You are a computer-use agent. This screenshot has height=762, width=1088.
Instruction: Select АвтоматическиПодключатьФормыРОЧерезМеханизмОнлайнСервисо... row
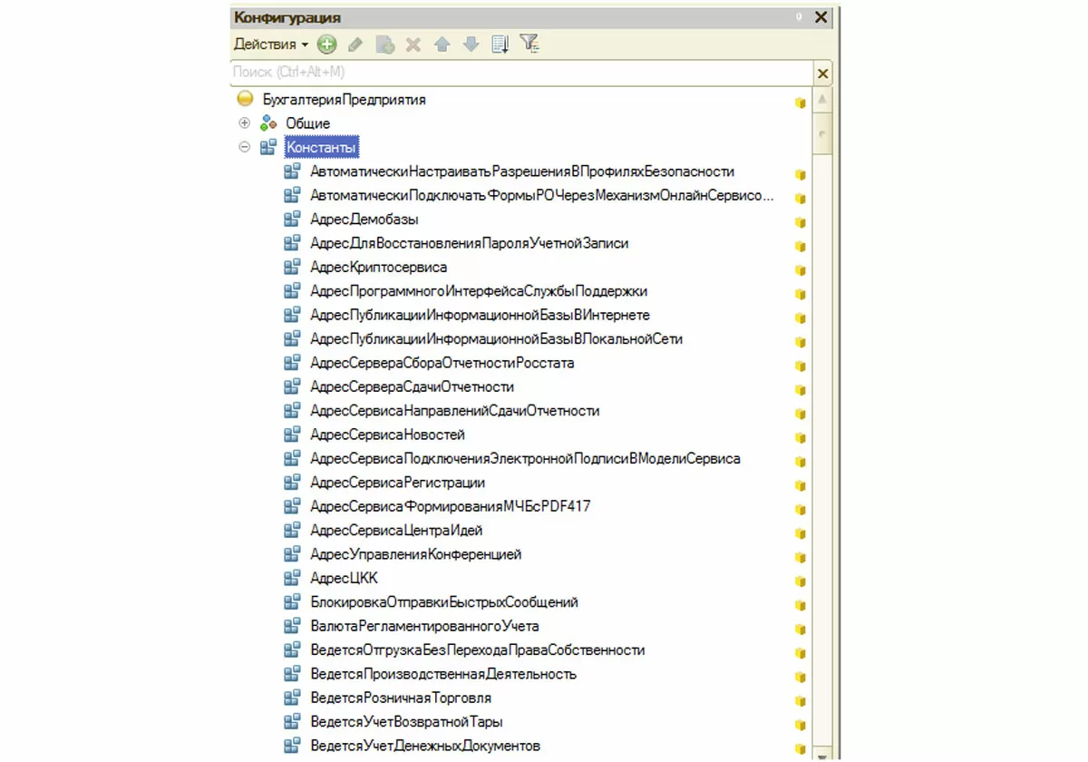tap(542, 195)
